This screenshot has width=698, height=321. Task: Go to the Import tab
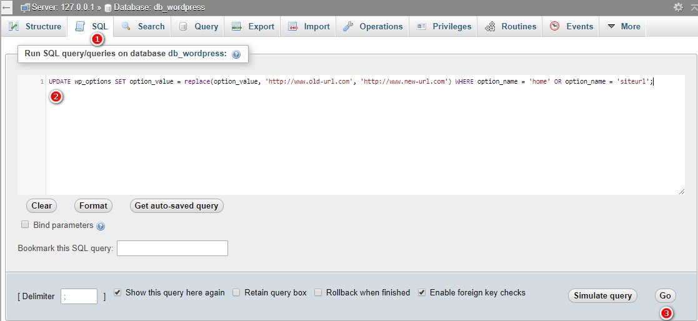(x=309, y=26)
